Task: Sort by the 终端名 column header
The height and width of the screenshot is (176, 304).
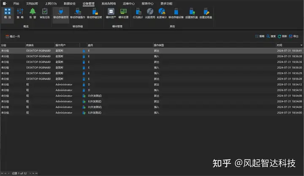Action: 40,45
